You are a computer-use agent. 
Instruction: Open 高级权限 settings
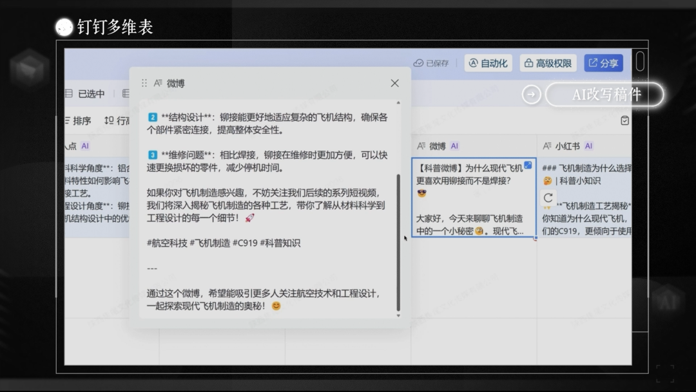(548, 63)
